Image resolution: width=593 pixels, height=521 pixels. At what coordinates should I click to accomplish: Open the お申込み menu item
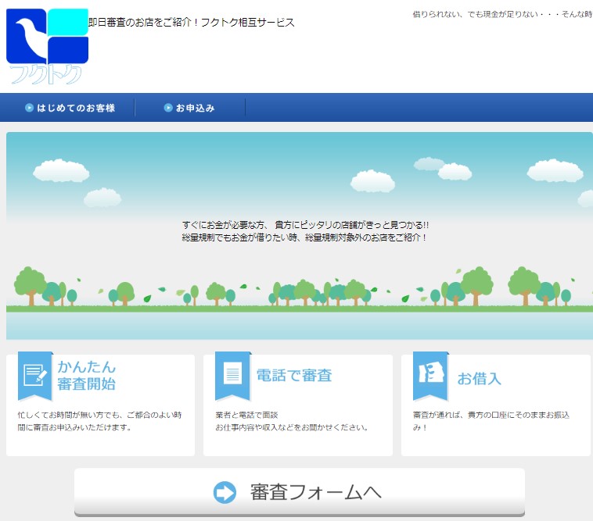coord(195,108)
